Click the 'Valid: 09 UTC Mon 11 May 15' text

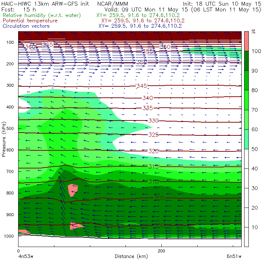click(x=146, y=10)
